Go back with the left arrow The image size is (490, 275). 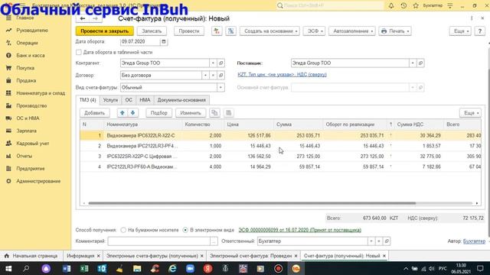(x=83, y=18)
